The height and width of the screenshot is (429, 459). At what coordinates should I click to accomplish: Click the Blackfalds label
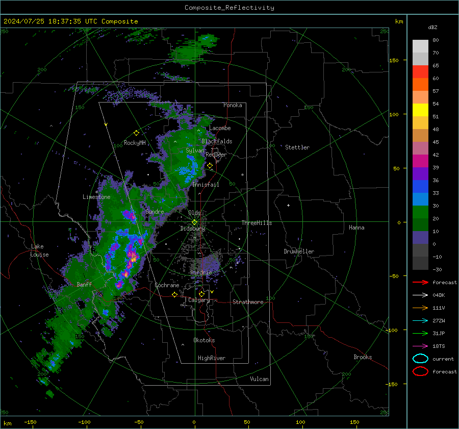[217, 141]
